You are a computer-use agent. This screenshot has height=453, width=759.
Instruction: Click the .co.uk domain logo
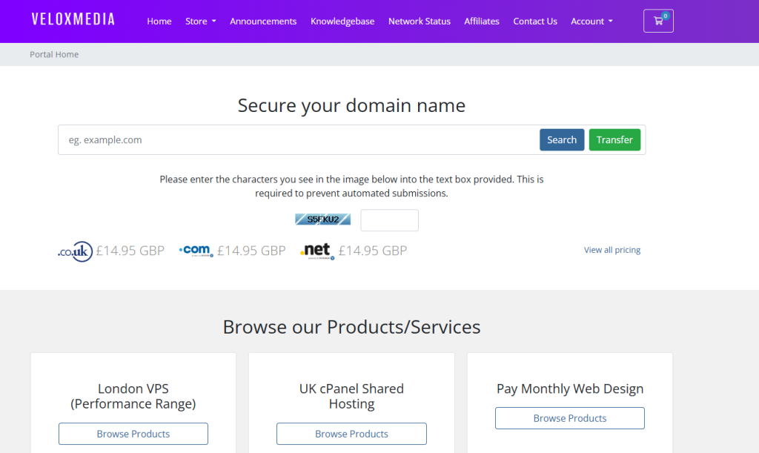75,251
